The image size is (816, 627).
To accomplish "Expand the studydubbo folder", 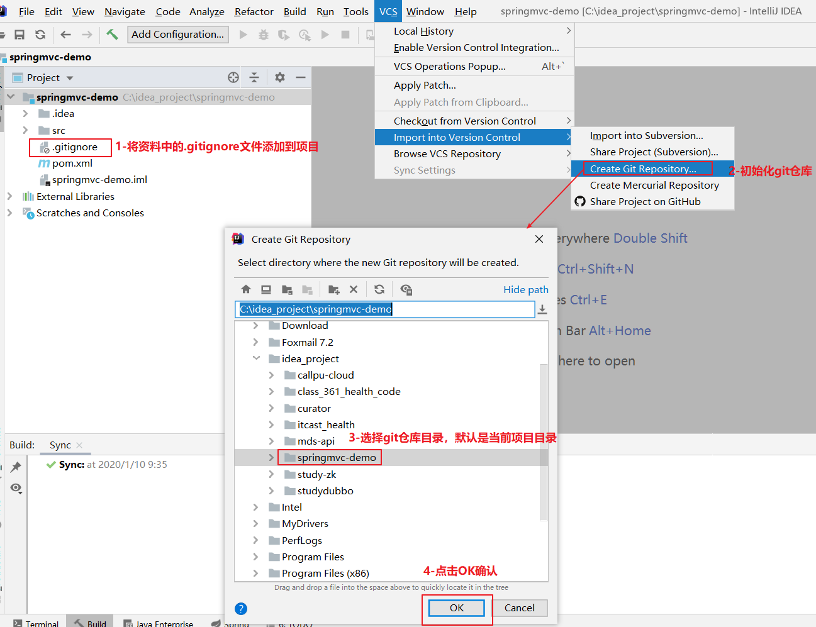I will click(271, 491).
